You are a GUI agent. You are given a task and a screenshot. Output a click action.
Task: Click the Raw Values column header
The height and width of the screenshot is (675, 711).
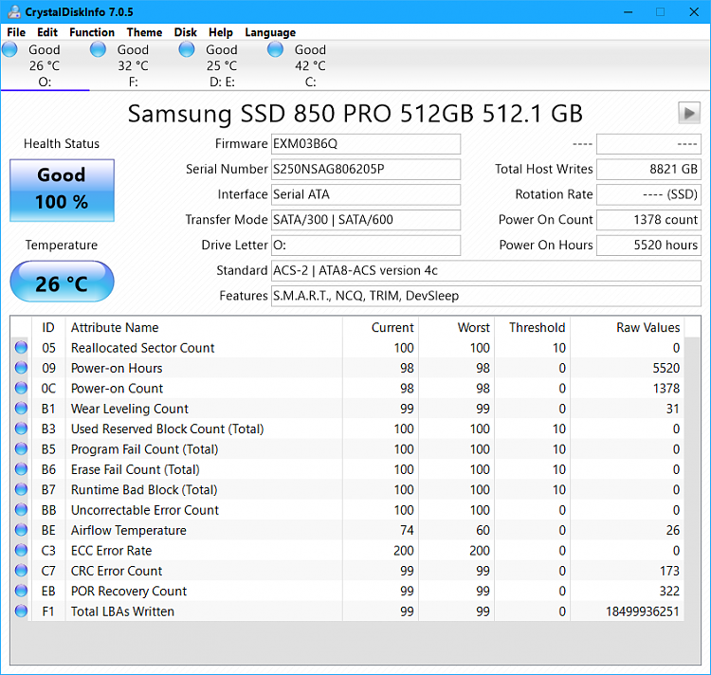point(628,327)
